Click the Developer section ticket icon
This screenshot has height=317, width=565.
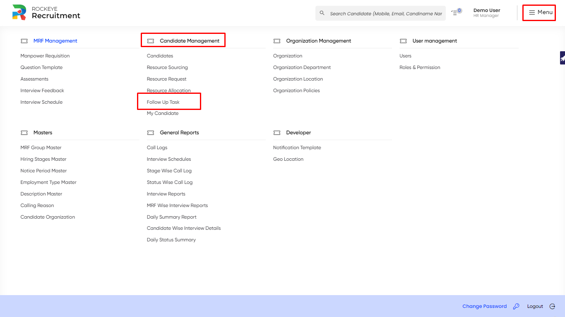(x=276, y=133)
